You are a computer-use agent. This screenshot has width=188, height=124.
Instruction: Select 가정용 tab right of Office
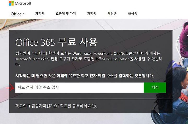pos(40,14)
